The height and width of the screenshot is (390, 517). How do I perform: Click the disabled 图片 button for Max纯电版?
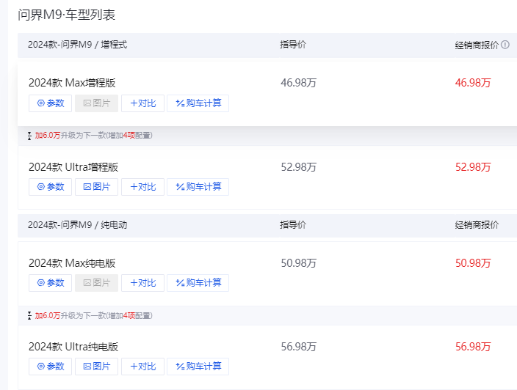96,283
